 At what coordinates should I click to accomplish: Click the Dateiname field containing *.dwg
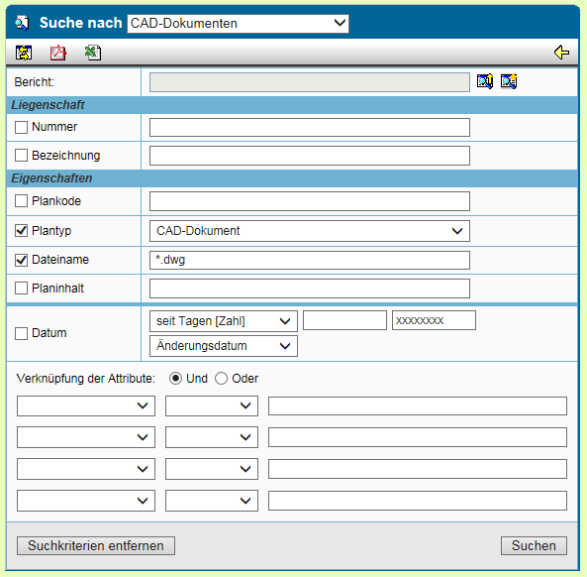point(310,260)
